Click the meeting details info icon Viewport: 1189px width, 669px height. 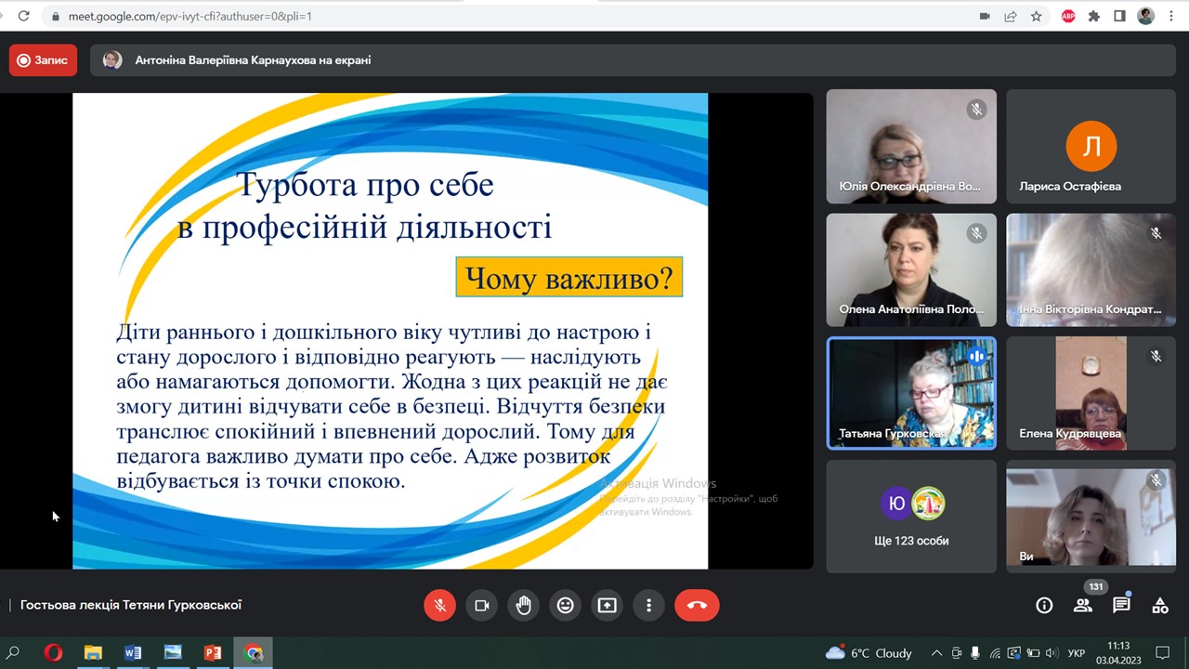pyautogui.click(x=1044, y=605)
